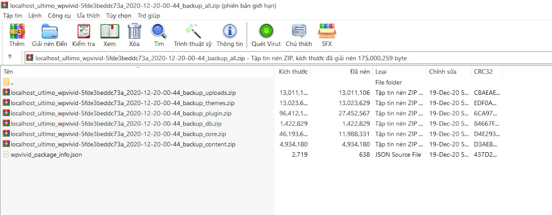Image resolution: width=552 pixels, height=215 pixels.
Task: Click the JSON Source File type cell
Action: [398, 154]
